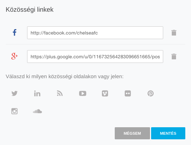Add a SoundCloud link
The height and width of the screenshot is (145, 191).
pos(37,111)
